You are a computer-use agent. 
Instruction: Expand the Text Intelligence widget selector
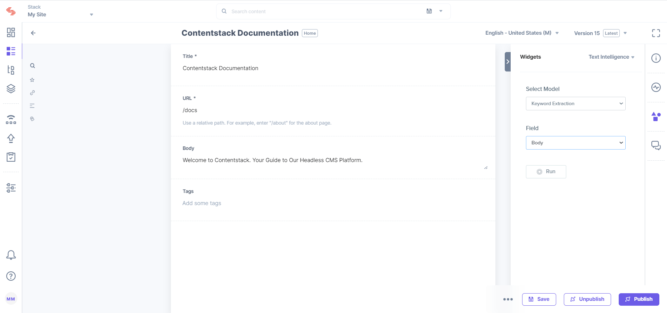[x=611, y=57]
